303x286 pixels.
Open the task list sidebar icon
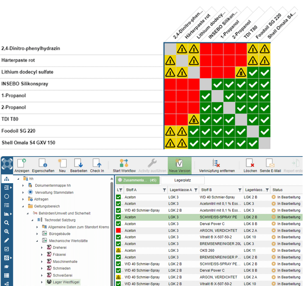tap(7, 205)
